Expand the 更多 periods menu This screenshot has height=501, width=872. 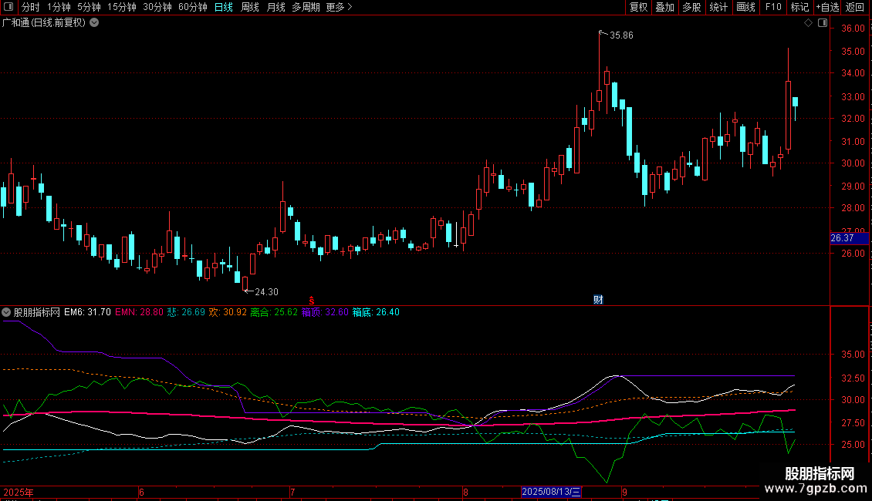point(340,7)
